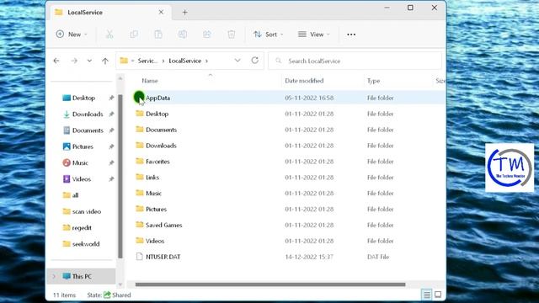Open the recent locations chevron

89,61
